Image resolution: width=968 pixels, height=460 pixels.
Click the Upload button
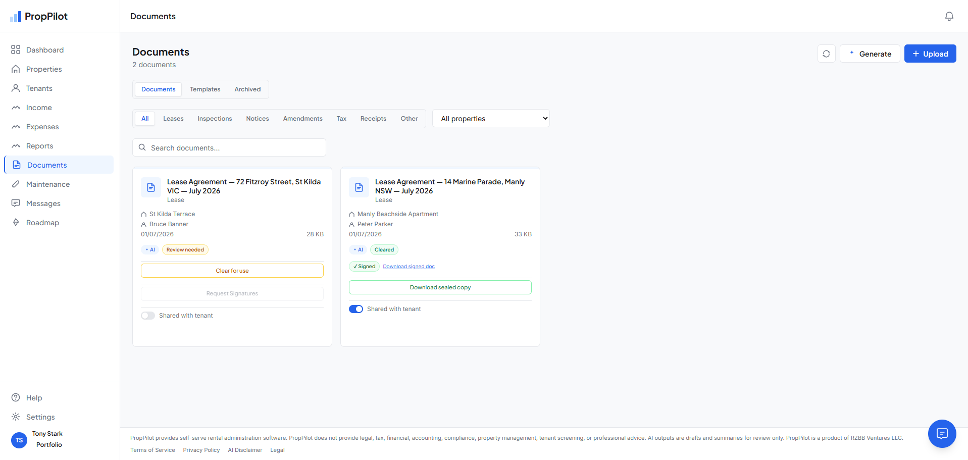[930, 54]
